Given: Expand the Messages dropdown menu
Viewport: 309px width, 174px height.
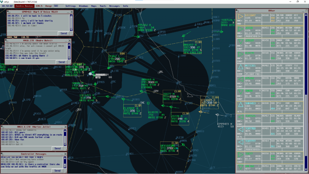Looking at the screenshot, I should (x=114, y=6).
